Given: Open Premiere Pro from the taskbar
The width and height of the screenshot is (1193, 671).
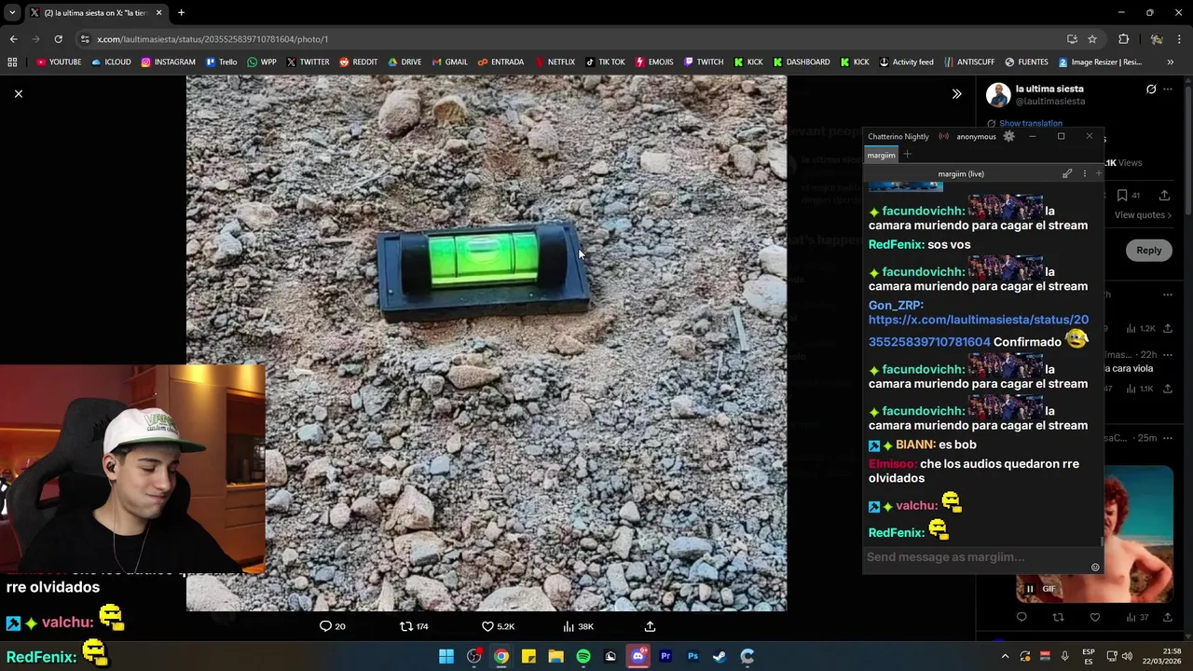Looking at the screenshot, I should point(665,656).
